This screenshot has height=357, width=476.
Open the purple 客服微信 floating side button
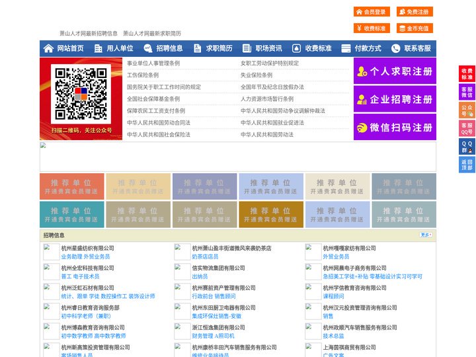click(467, 92)
